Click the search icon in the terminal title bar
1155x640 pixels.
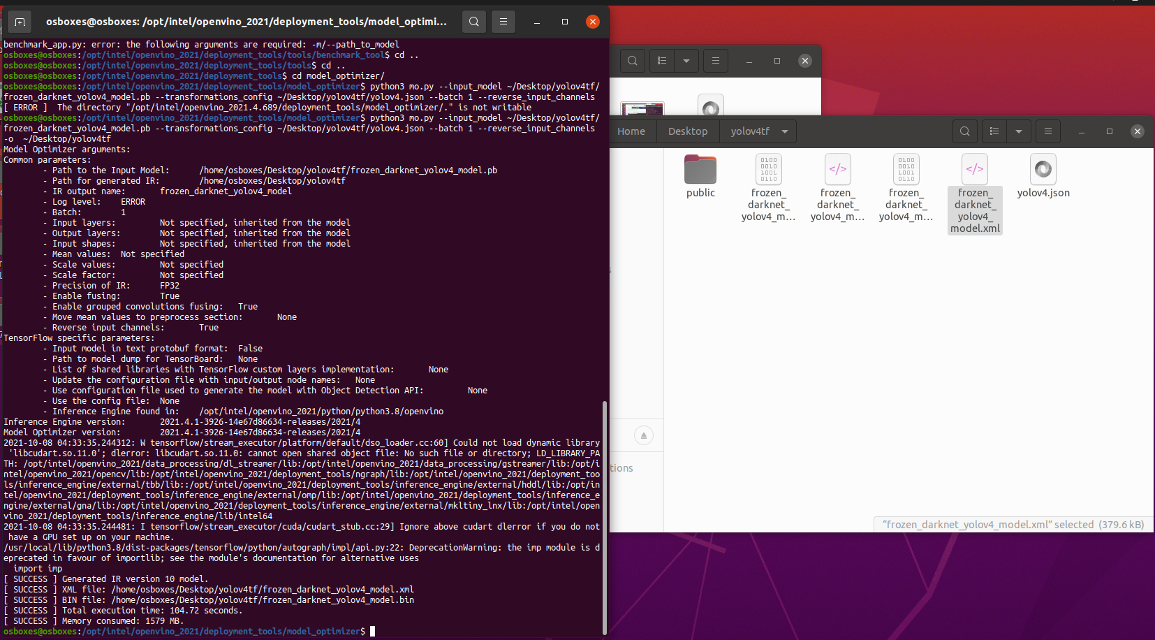(x=474, y=21)
